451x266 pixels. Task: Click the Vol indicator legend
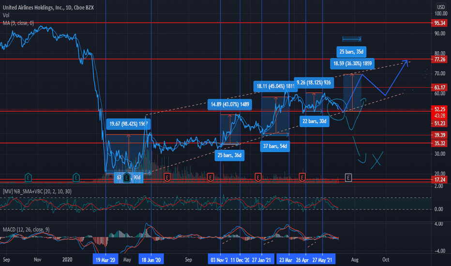[x=6, y=15]
